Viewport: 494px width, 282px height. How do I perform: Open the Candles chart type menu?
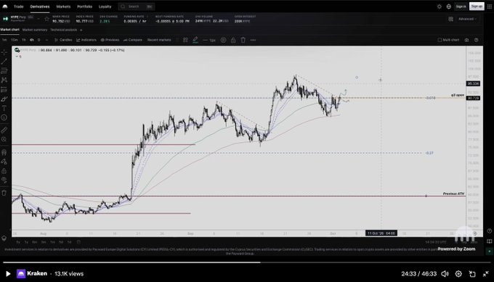(63, 40)
